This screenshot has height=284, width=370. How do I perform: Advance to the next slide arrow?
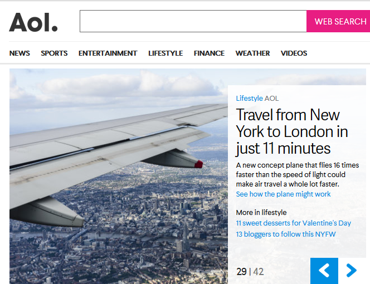pyautogui.click(x=352, y=271)
